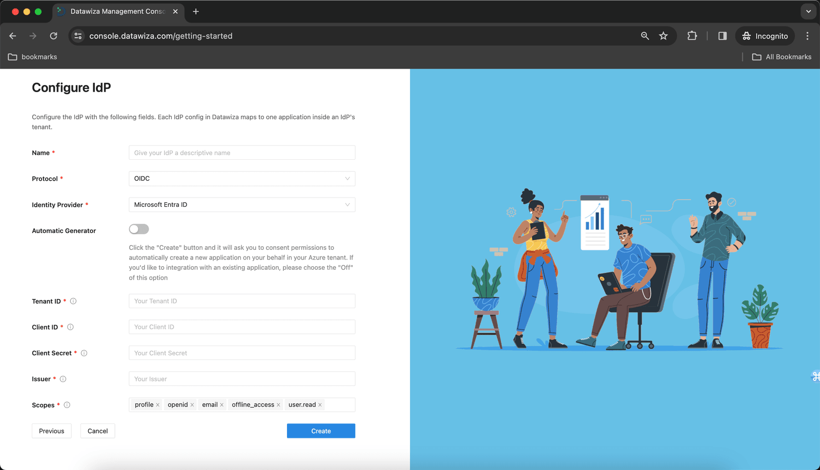This screenshot has height=470, width=820.
Task: Click the Client Secret info icon
Action: pyautogui.click(x=84, y=353)
